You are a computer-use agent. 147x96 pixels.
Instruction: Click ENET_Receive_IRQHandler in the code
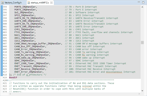click(30, 69)
